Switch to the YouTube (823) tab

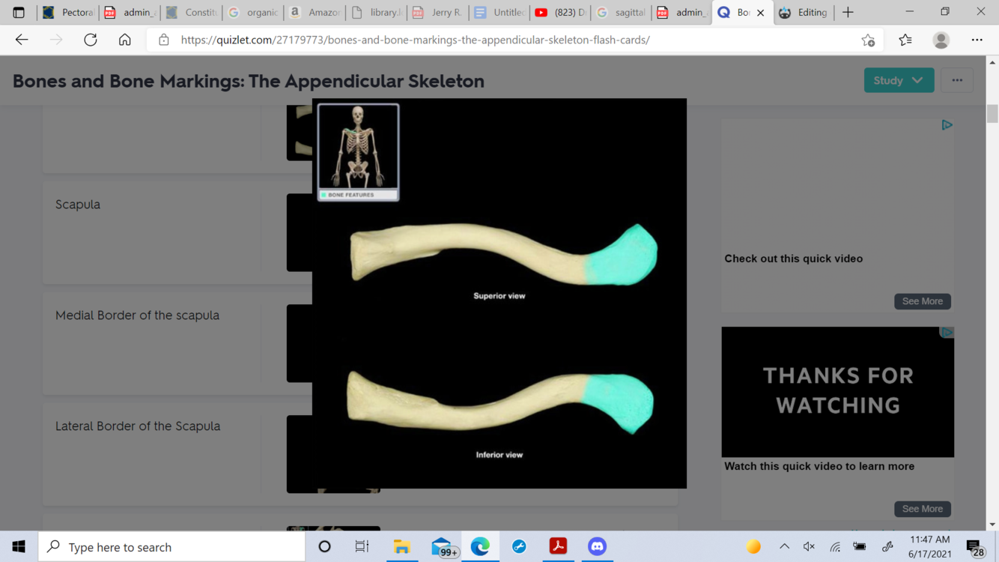(560, 12)
